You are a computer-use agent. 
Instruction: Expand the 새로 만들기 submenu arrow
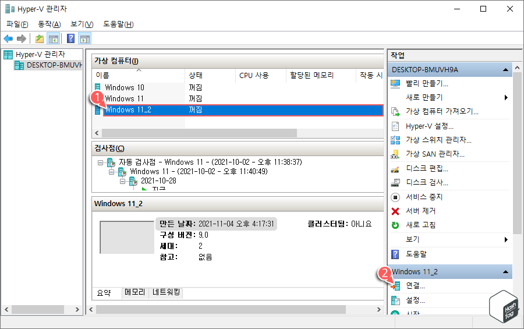(506, 98)
